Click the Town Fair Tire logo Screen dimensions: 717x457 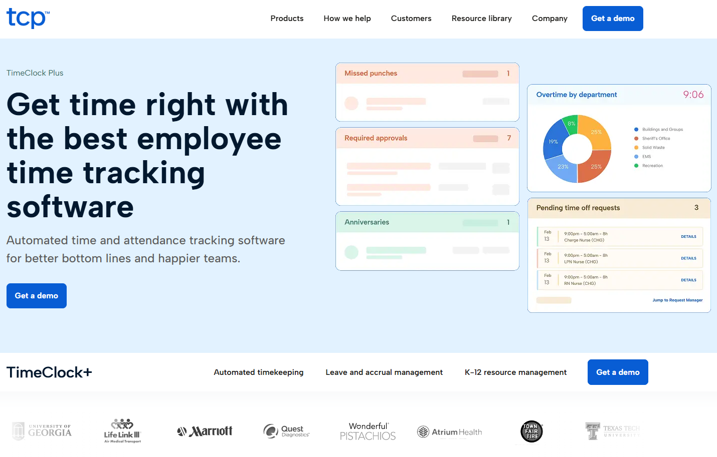531,431
